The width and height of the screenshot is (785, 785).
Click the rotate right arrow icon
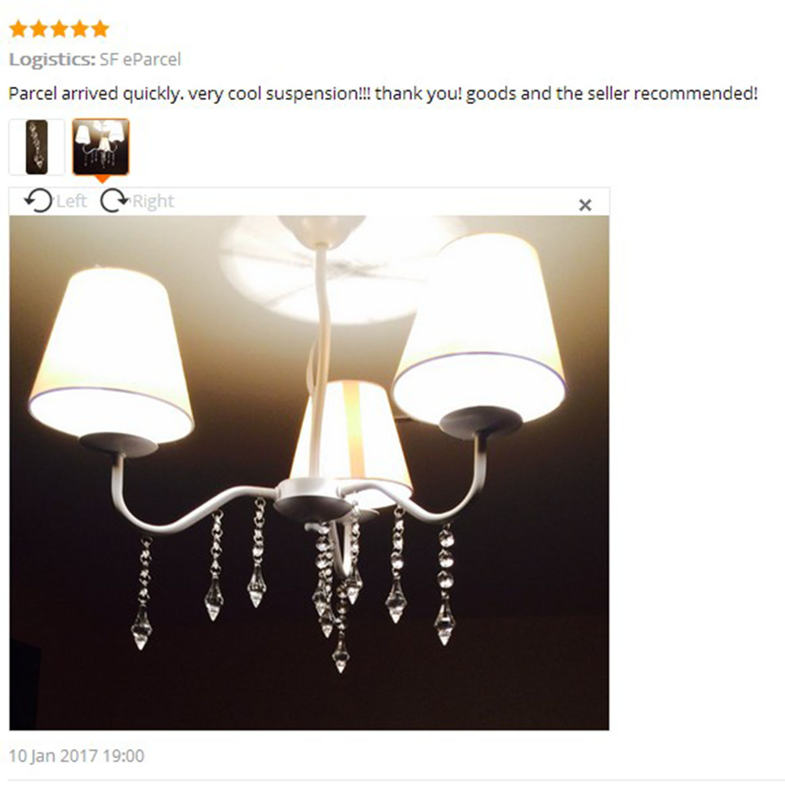pyautogui.click(x=114, y=201)
